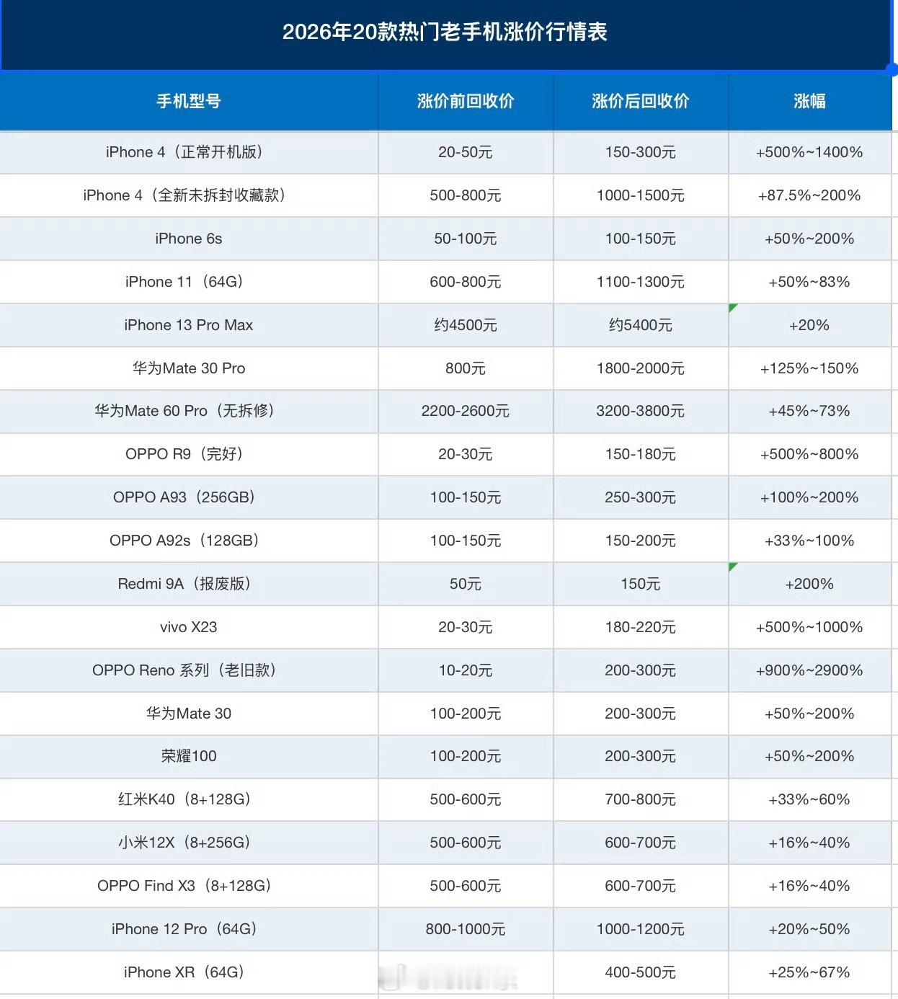This screenshot has height=999, width=898.
Task: Select the 50元 price cell
Action: coord(466,584)
